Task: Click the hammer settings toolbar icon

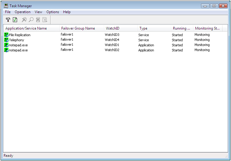Action: pyautogui.click(x=8, y=20)
